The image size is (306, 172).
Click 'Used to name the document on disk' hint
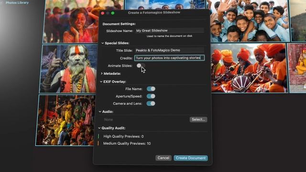(169, 36)
